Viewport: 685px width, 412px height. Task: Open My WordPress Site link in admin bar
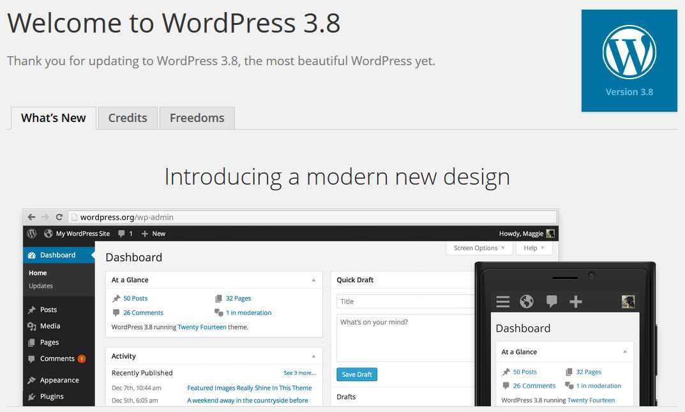coord(82,233)
